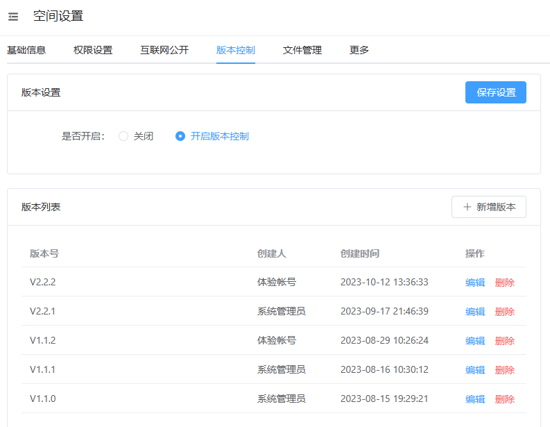Screen dimensions: 550x427
Task: Edit version V2.2.2
Action: [x=475, y=283]
